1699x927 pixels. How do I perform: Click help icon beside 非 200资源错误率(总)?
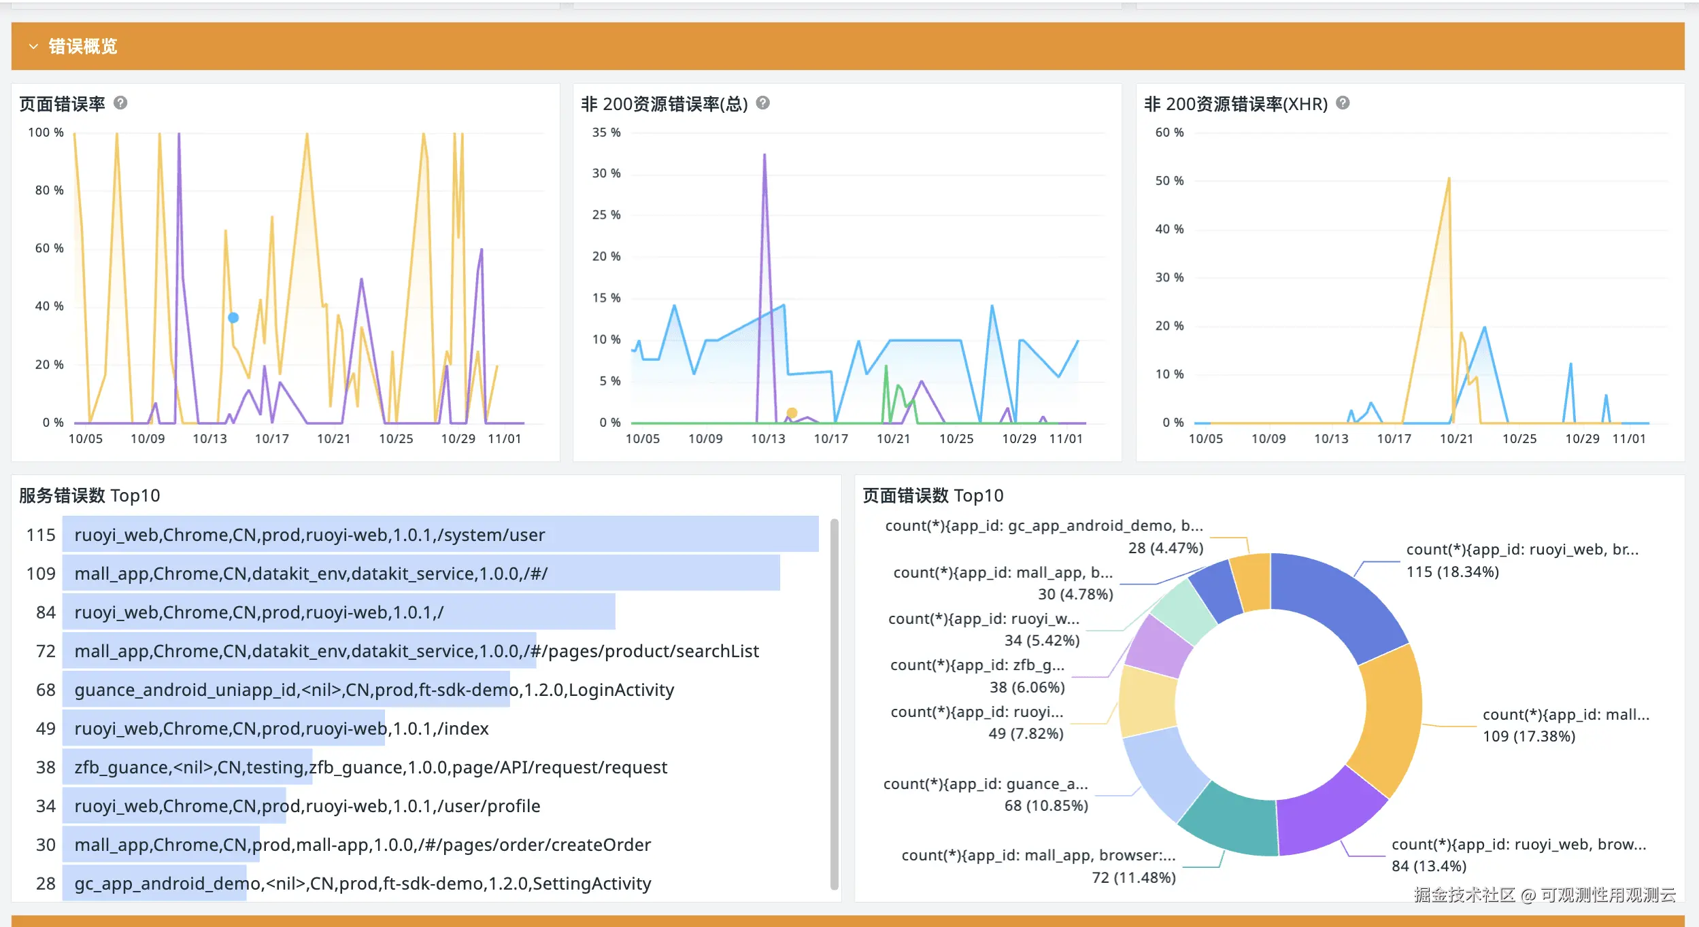[763, 103]
